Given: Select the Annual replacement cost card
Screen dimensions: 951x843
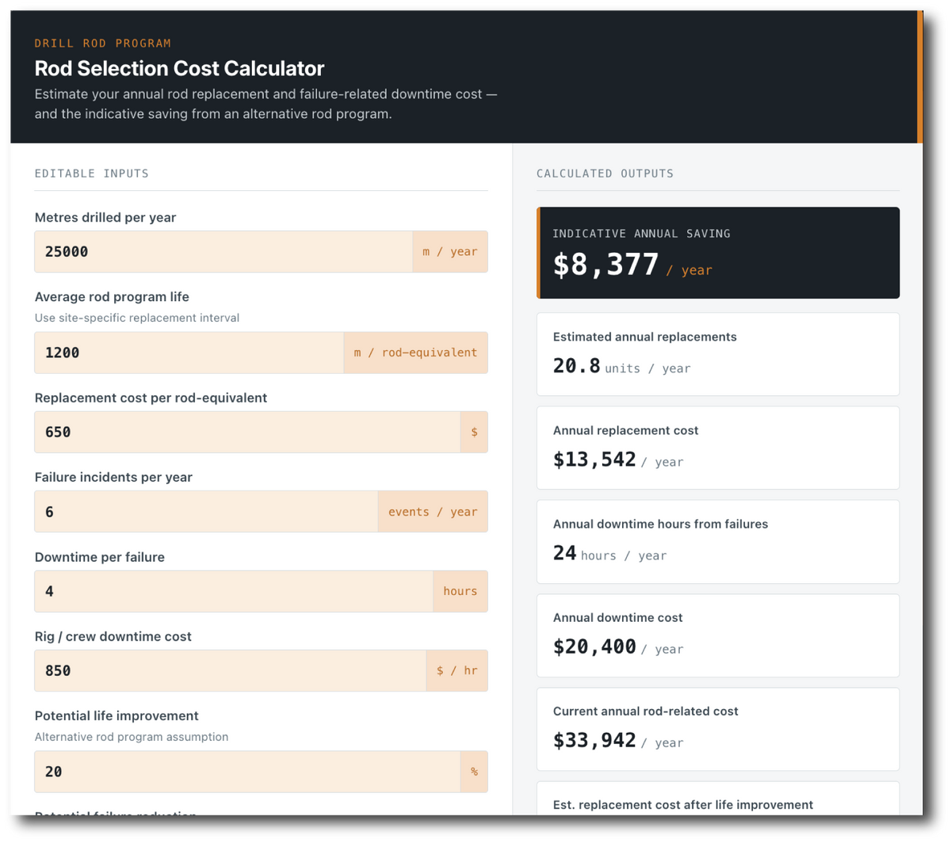Looking at the screenshot, I should pos(718,448).
